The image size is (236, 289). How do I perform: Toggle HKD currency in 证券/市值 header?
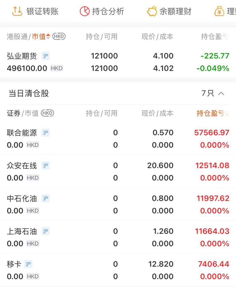tap(47, 113)
